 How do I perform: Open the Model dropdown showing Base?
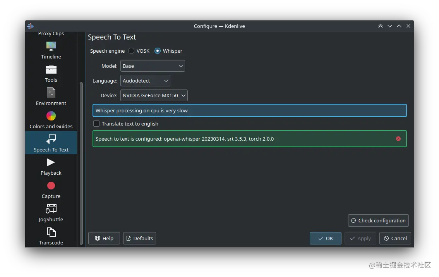(x=153, y=66)
